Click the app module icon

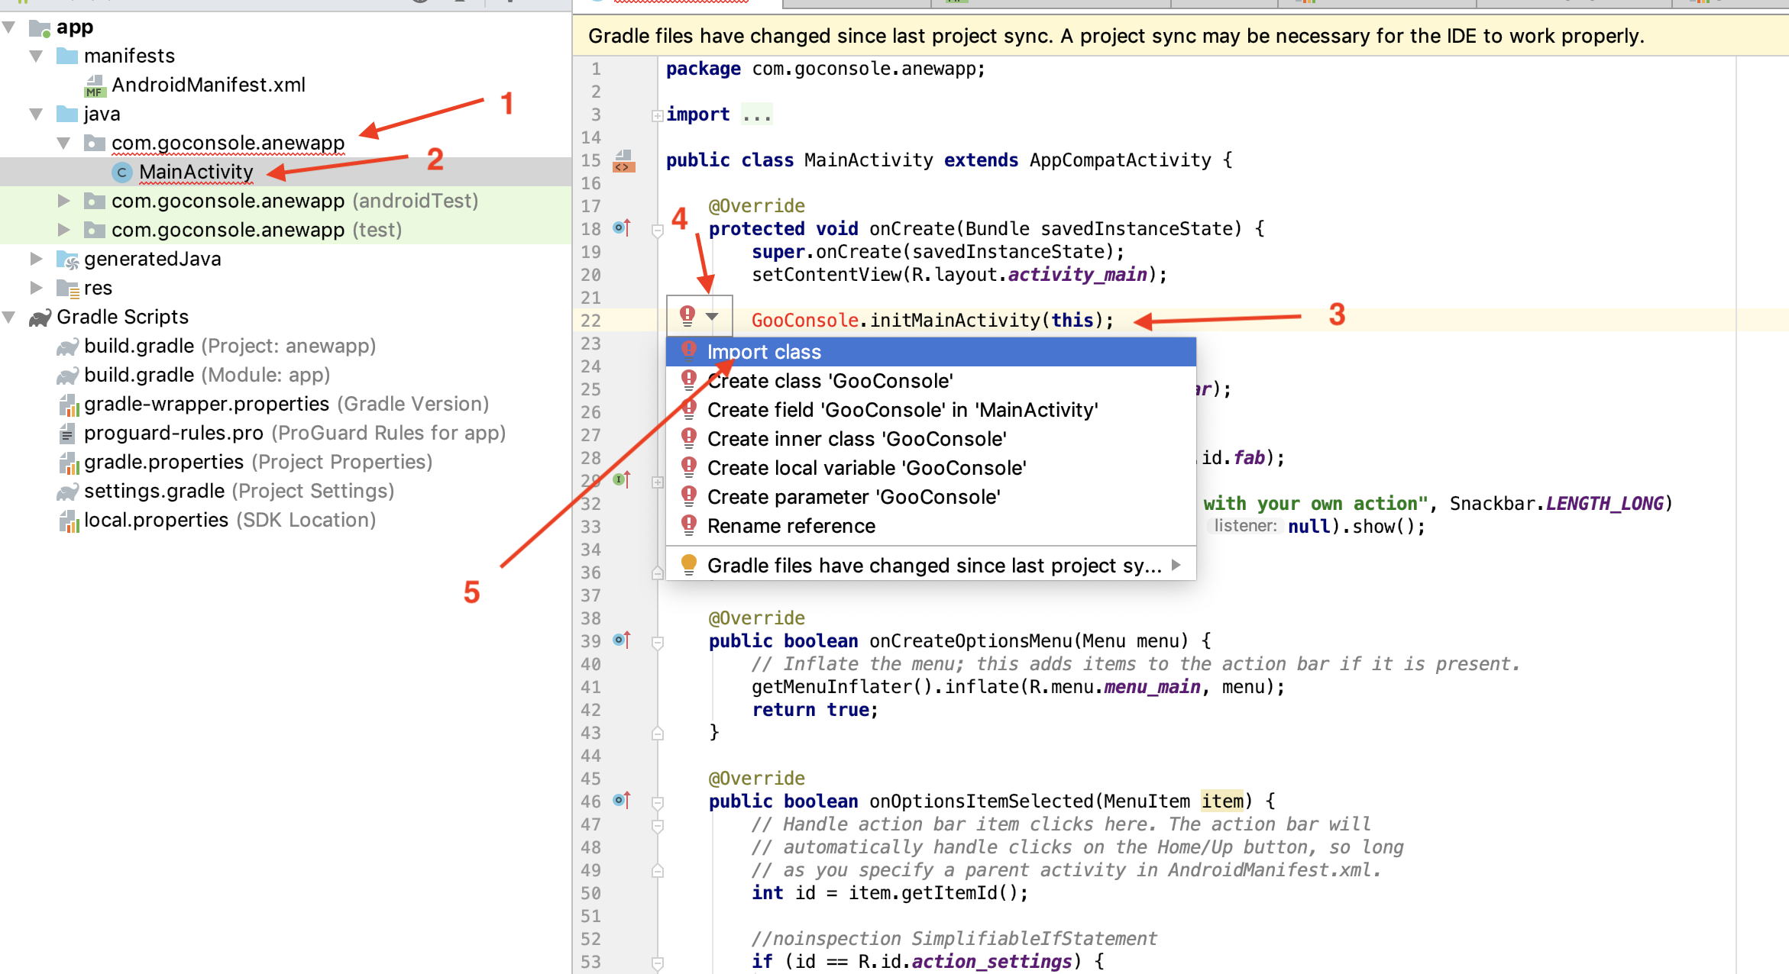pos(40,28)
